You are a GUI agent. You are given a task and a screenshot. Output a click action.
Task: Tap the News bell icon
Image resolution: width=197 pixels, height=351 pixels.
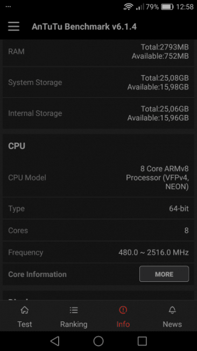(x=172, y=310)
